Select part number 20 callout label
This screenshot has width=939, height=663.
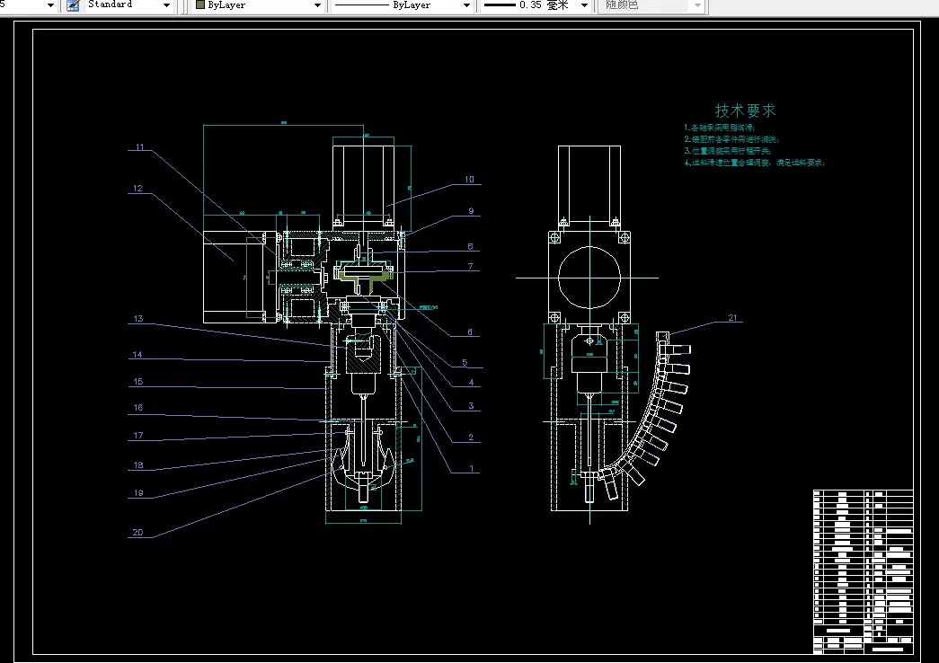(137, 533)
